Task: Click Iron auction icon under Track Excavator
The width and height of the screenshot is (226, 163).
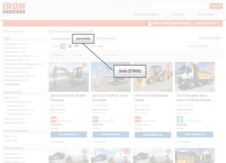Action: coord(95,119)
